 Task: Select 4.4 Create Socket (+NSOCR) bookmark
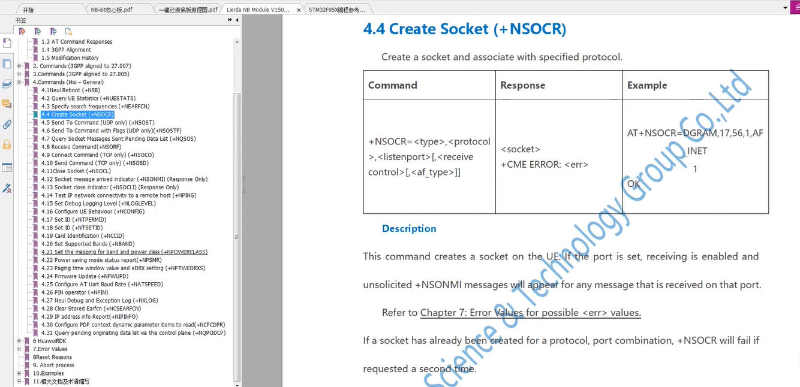click(x=77, y=114)
